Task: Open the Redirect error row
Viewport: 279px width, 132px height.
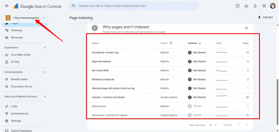Action: point(170,106)
